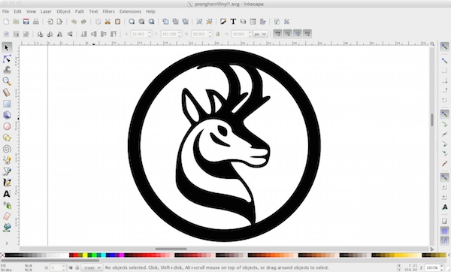Image resolution: width=451 pixels, height=272 pixels.
Task: Redo the last undone action
Action: [83, 22]
